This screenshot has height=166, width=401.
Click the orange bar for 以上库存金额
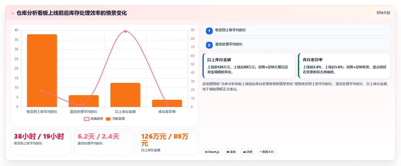click(125, 95)
